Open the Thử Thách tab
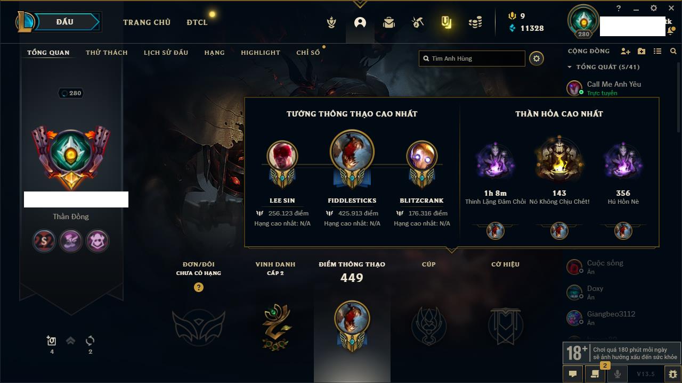 pos(107,53)
